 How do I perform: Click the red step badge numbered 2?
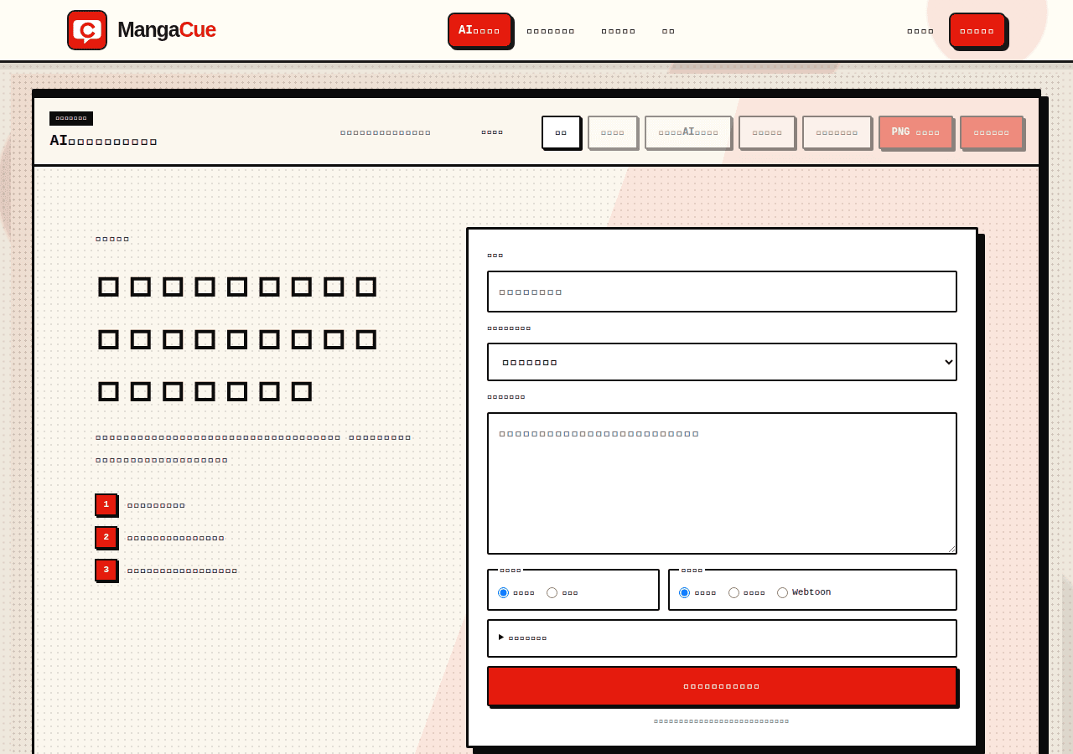point(106,537)
